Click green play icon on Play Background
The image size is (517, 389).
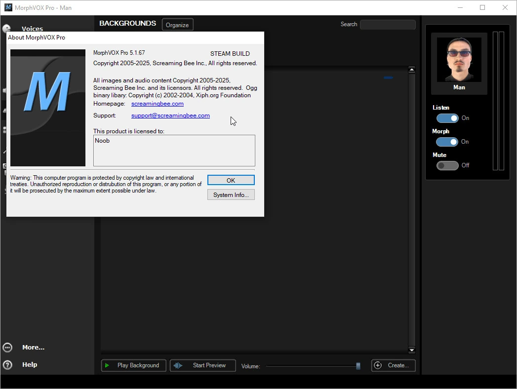(107, 365)
